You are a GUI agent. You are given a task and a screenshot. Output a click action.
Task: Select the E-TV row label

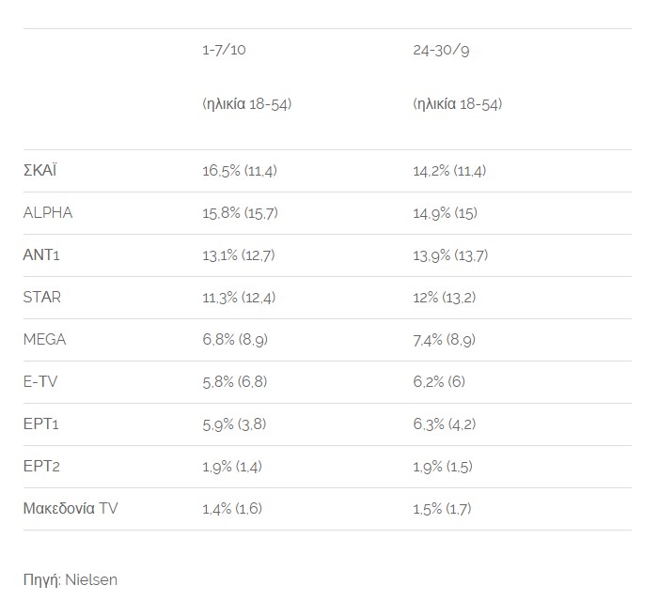(x=42, y=382)
